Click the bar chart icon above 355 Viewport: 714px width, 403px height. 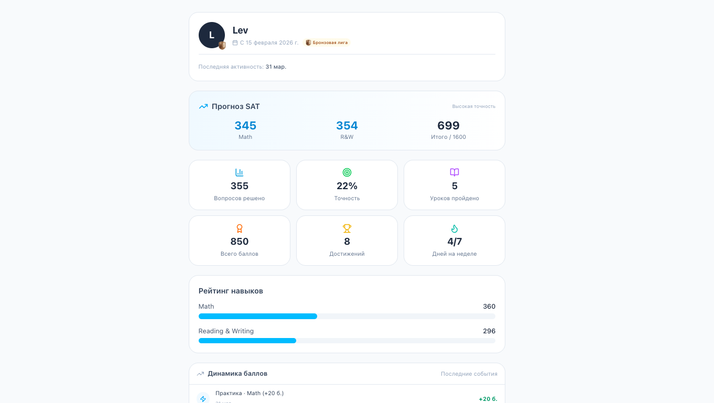coord(240,172)
